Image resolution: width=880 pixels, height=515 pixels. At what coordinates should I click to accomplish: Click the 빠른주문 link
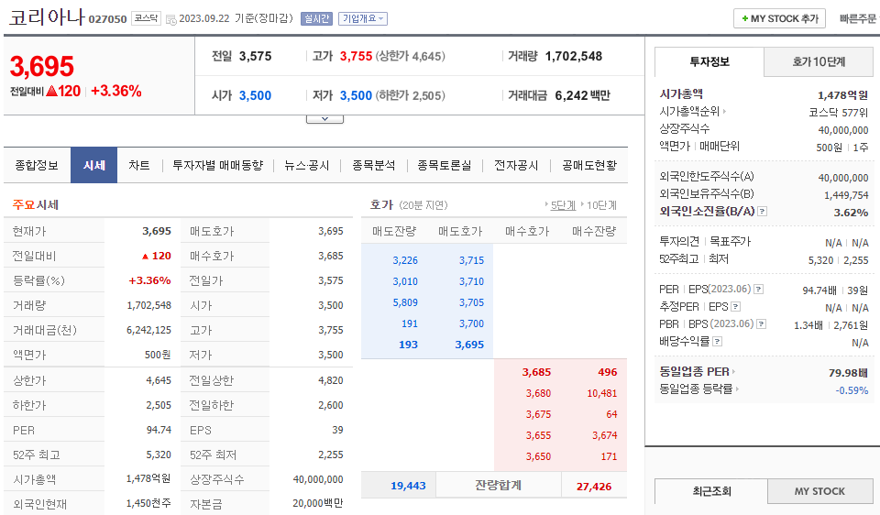tap(858, 18)
